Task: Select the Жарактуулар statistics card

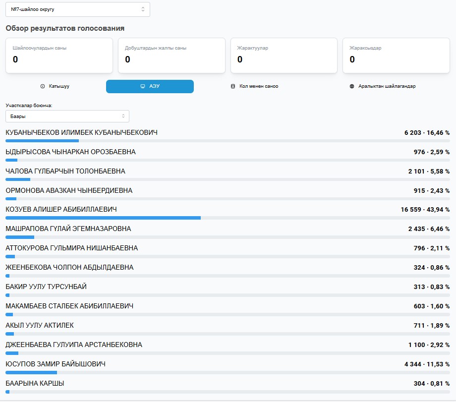Action: coord(284,55)
